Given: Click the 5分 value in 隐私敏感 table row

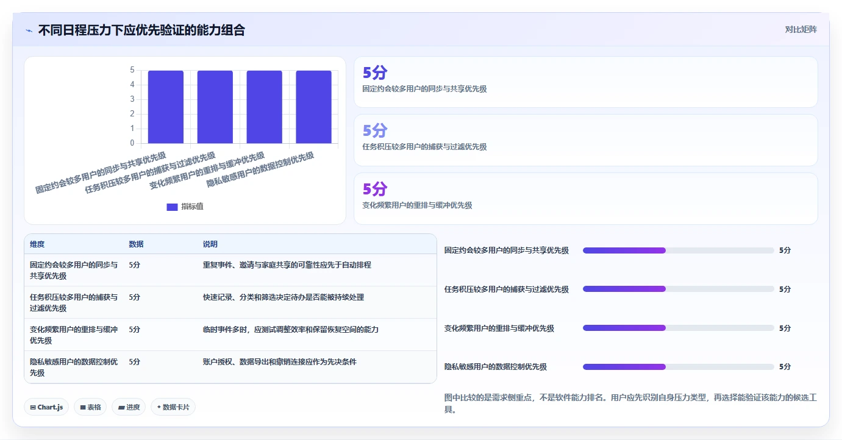Looking at the screenshot, I should click(x=135, y=362).
